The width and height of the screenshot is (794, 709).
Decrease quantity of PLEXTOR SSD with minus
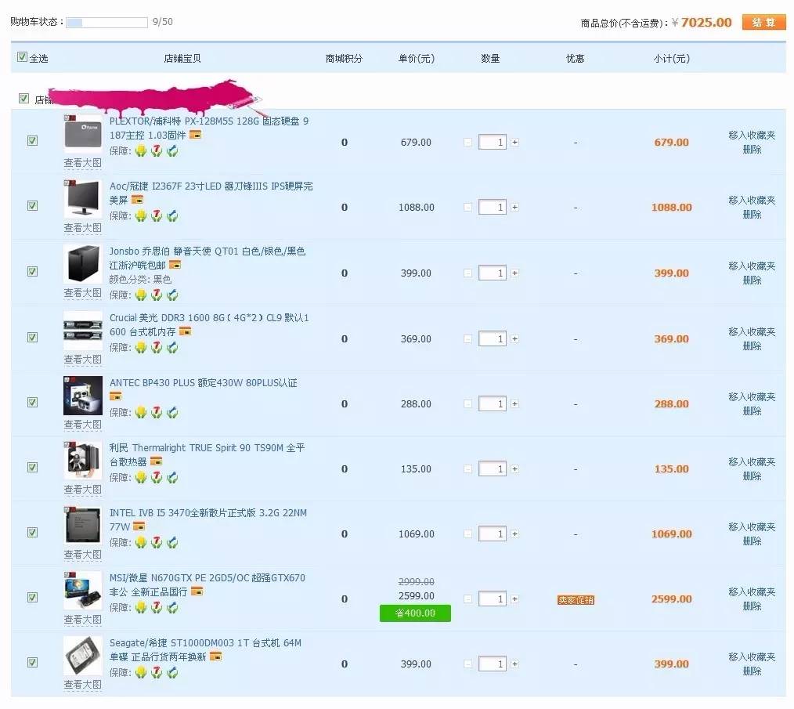click(x=468, y=143)
